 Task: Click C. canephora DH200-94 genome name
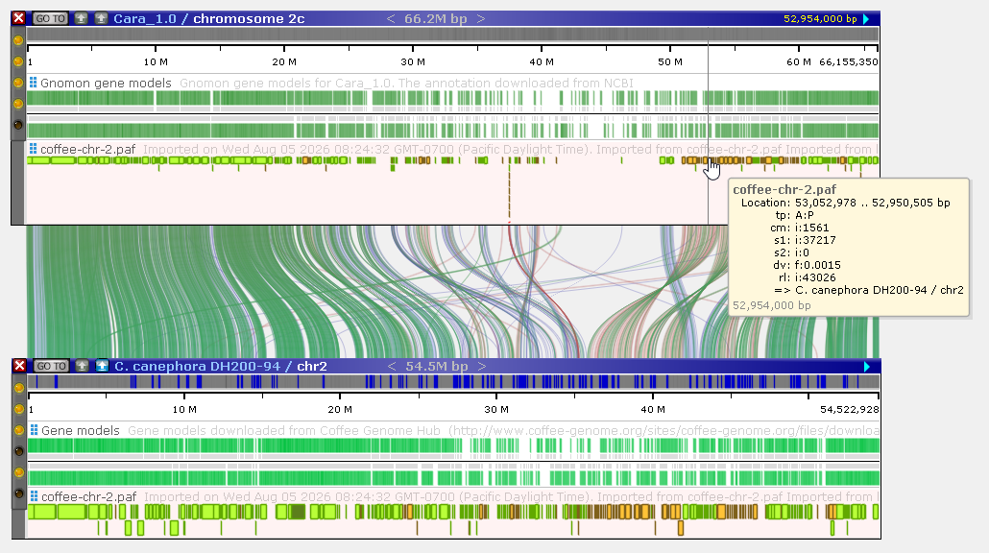tap(197, 367)
